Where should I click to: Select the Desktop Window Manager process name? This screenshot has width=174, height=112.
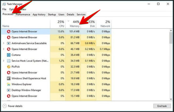tap(26, 90)
